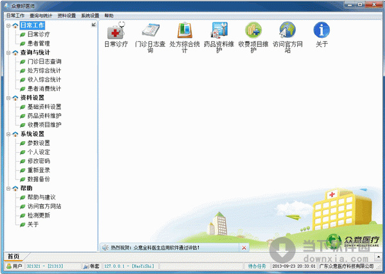Screen dimensions: 385x274
Task: Open the 日常诊疗 first-aid kit icon
Action: pyautogui.click(x=116, y=30)
